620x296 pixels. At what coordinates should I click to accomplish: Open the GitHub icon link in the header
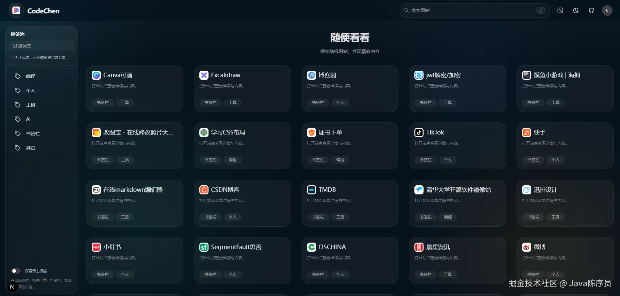pos(592,10)
